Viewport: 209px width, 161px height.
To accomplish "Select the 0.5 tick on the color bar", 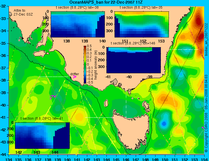I will (x=89, y=46).
